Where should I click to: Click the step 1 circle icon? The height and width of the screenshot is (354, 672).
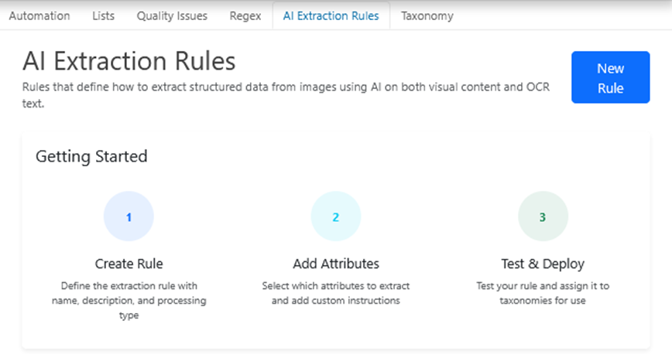129,217
